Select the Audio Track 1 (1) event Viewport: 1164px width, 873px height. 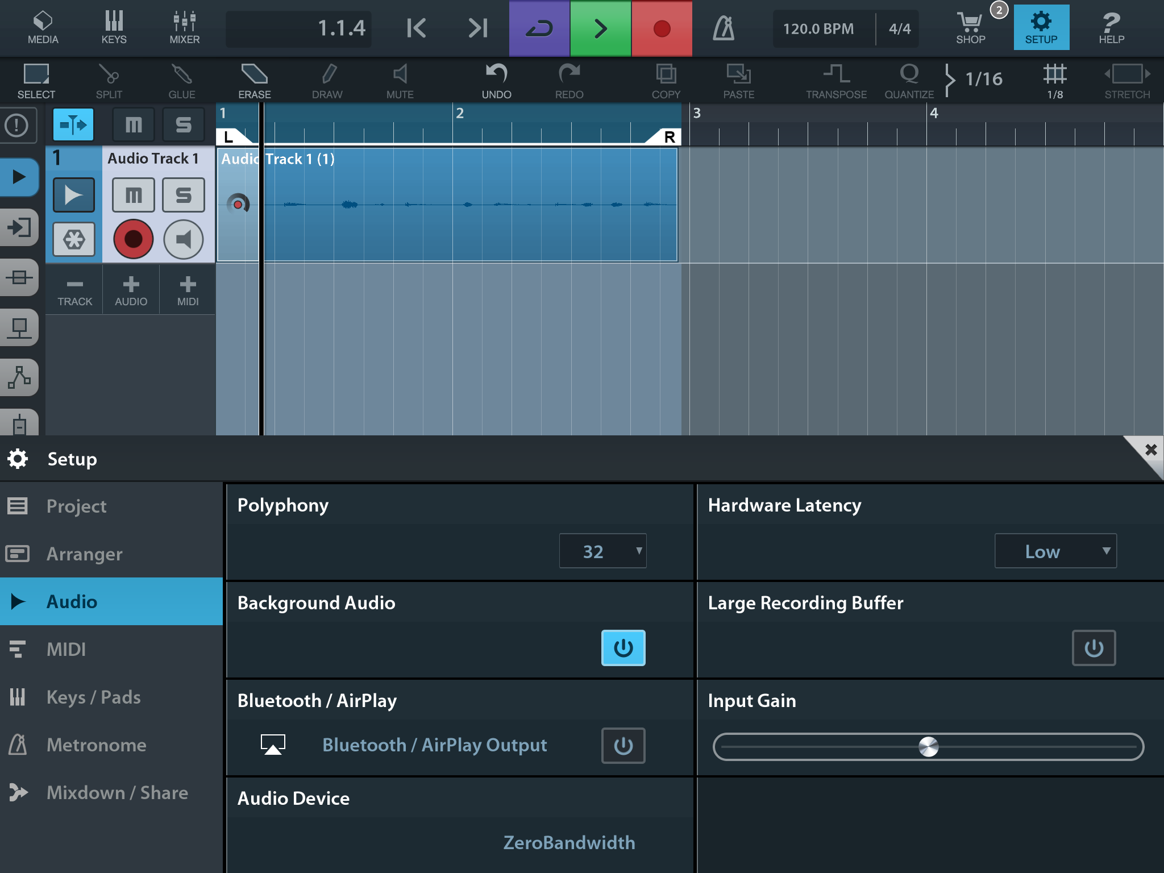click(x=447, y=205)
